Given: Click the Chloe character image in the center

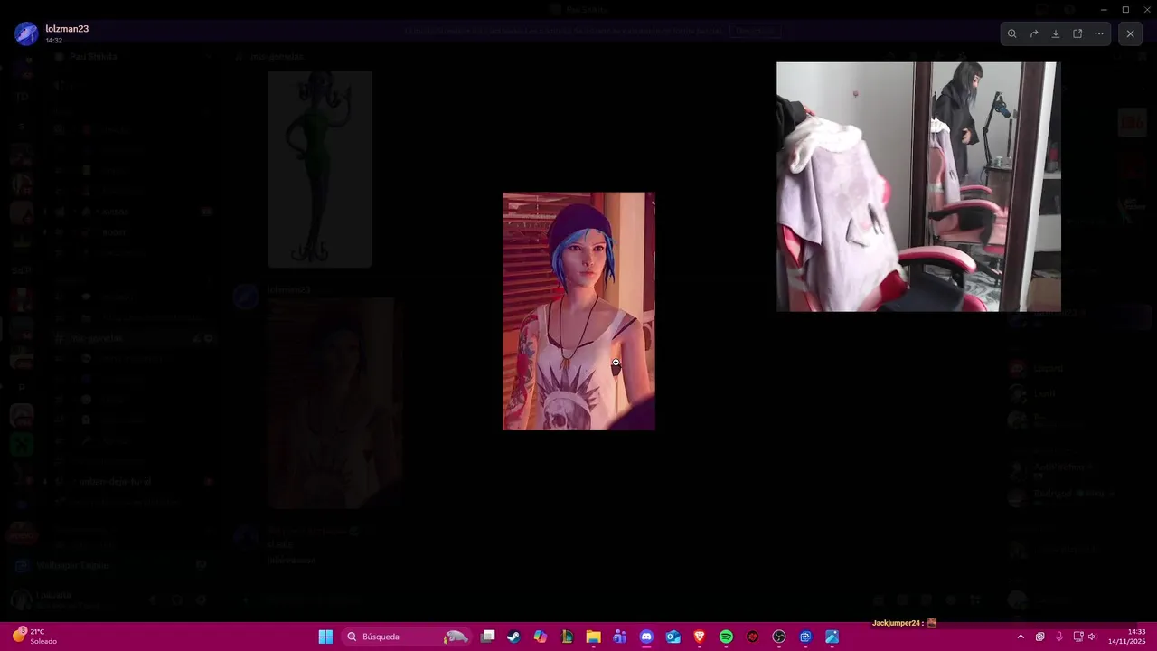Looking at the screenshot, I should click(578, 311).
